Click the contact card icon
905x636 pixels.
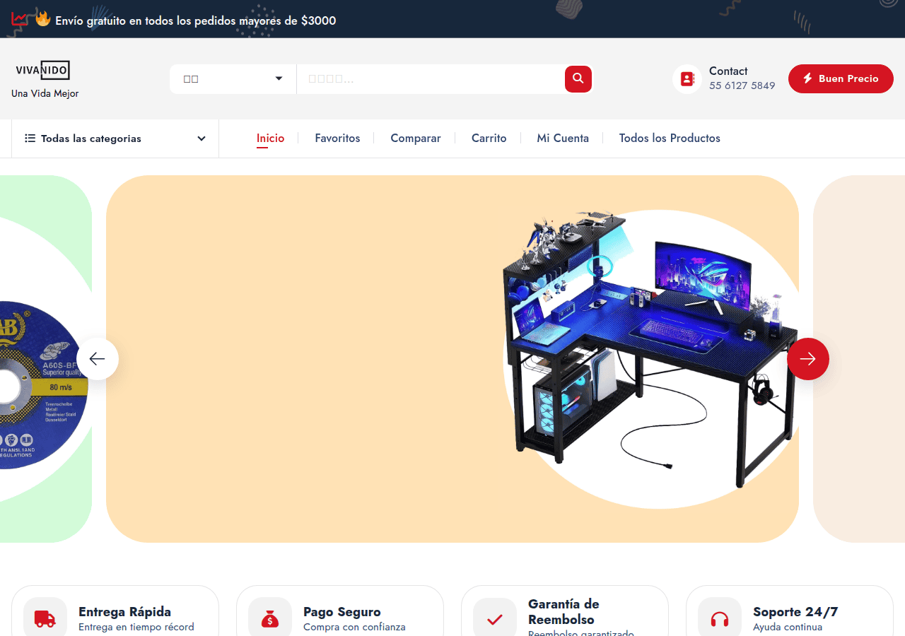pos(687,79)
